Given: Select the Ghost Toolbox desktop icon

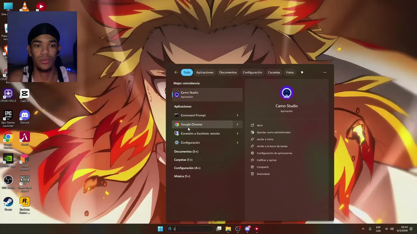Looking at the screenshot, I should click(25, 162).
